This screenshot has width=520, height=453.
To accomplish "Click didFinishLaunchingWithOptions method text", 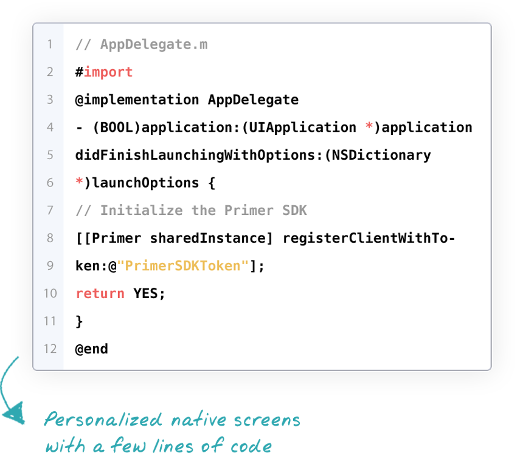I will [x=195, y=155].
